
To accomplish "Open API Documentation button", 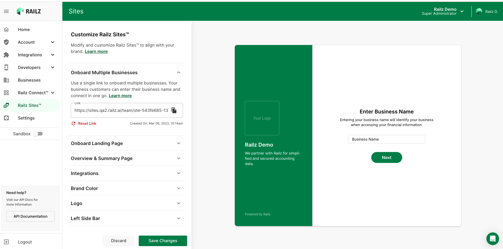I will pos(31,216).
